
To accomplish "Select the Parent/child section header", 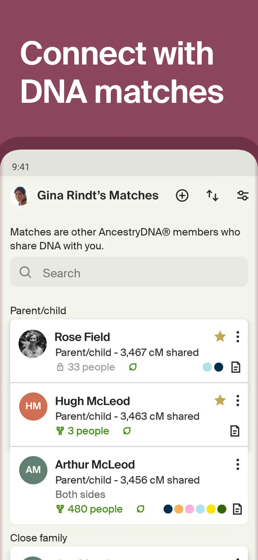I will pyautogui.click(x=38, y=311).
